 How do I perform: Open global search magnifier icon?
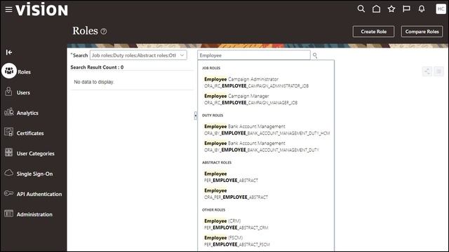361,9
